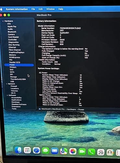This screenshot has width=120, height=163.
Task: Collapse the Network section
Action: [7, 84]
